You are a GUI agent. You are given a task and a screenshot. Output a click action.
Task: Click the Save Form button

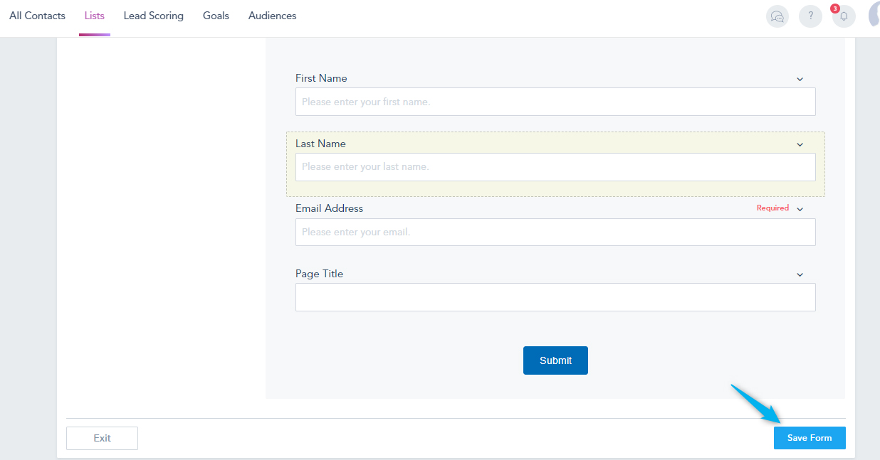point(810,438)
